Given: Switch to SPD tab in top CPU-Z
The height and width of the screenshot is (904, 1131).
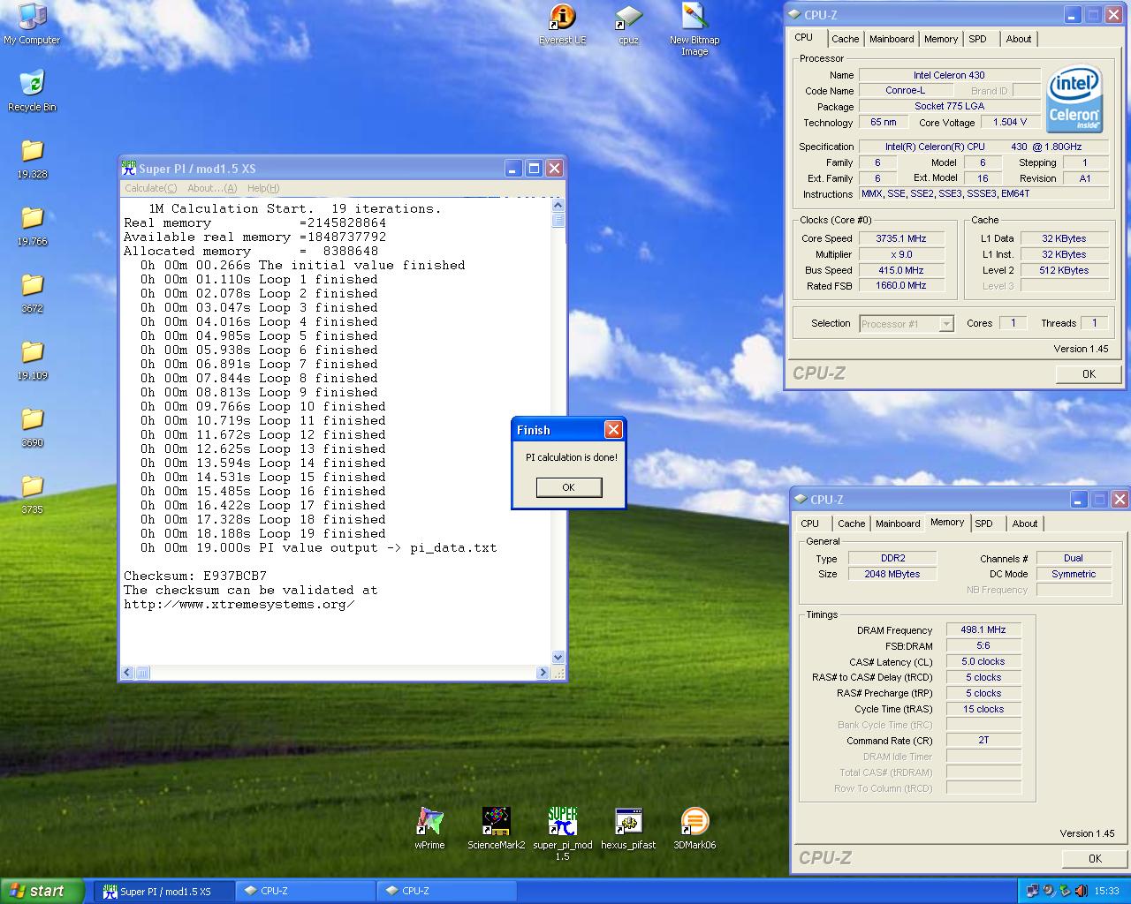Looking at the screenshot, I should 977,39.
